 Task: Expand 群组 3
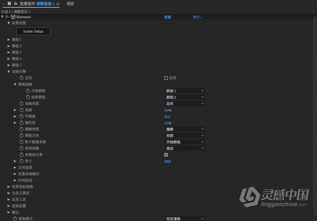click(x=9, y=53)
